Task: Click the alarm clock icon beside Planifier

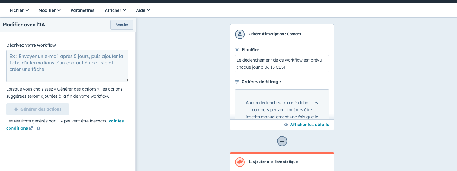Action: pyautogui.click(x=237, y=50)
